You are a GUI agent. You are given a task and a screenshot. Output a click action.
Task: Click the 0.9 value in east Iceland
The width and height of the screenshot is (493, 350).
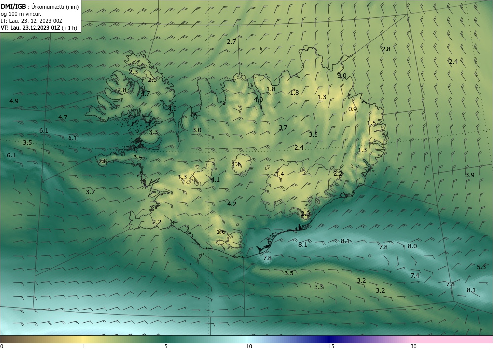(353, 109)
